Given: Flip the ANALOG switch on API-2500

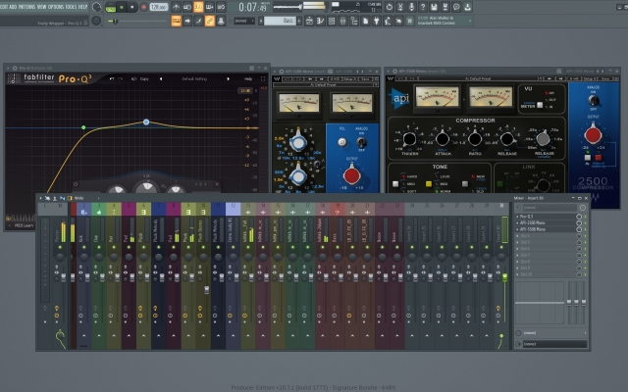Looking at the screenshot, I should pos(593,100).
